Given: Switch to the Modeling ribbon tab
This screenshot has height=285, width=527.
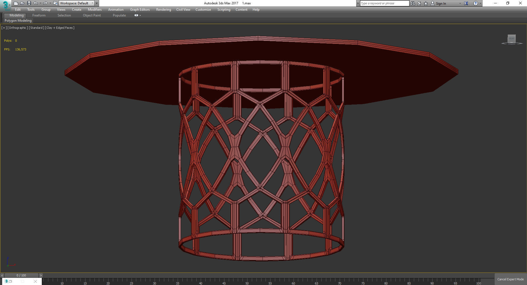Looking at the screenshot, I should click(16, 15).
